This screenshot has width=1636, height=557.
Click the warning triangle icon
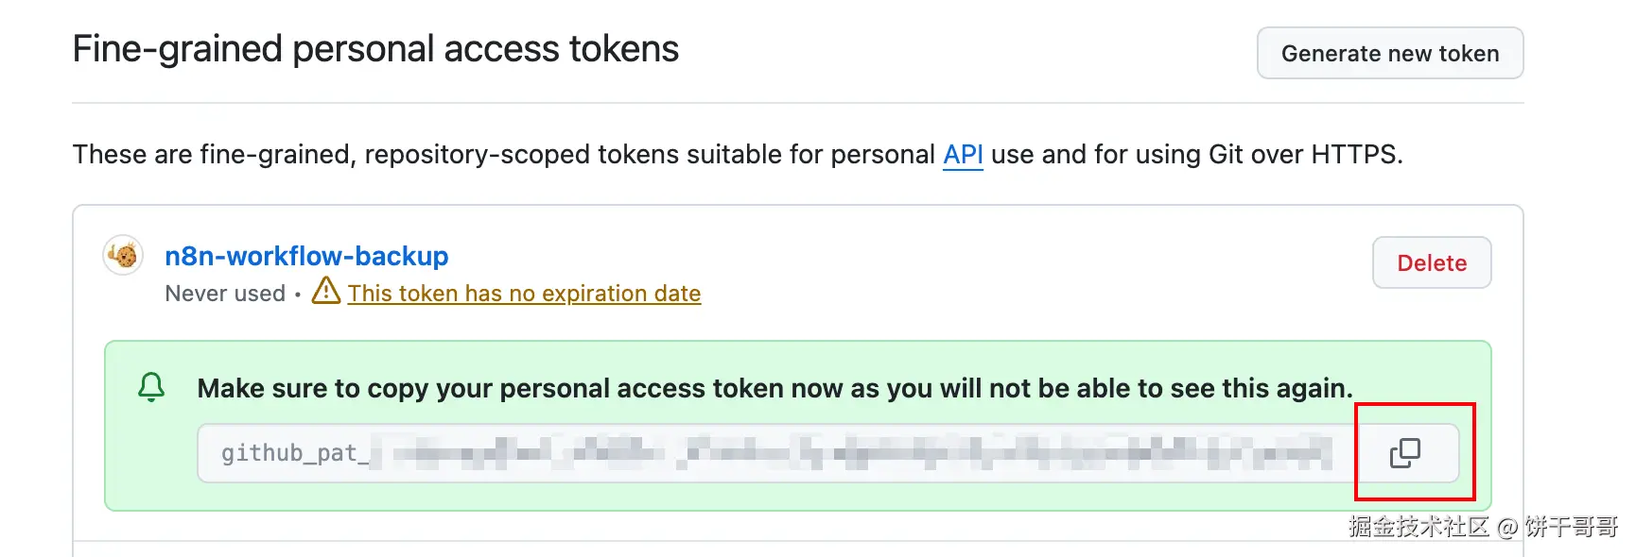pos(326,291)
